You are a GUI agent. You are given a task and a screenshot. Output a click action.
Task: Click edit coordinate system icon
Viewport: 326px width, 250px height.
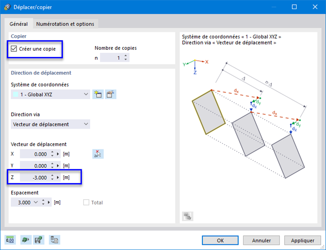[111, 94]
